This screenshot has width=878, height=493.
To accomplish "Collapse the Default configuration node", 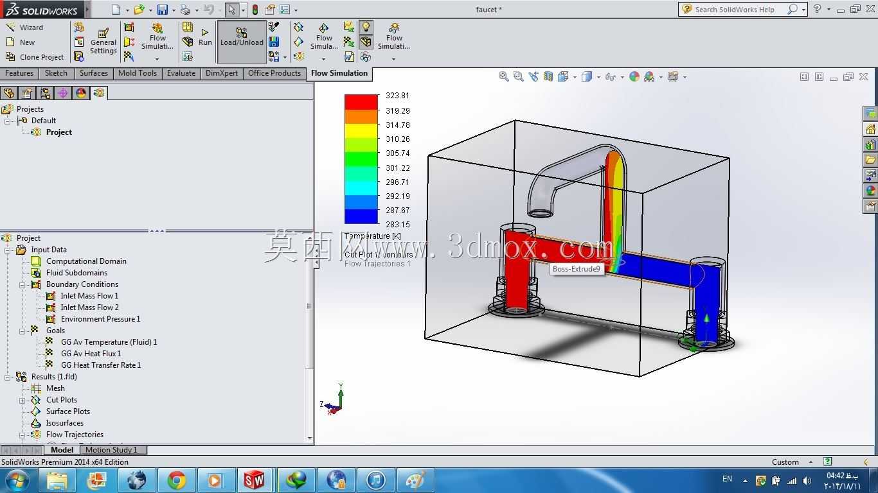I will click(8, 121).
